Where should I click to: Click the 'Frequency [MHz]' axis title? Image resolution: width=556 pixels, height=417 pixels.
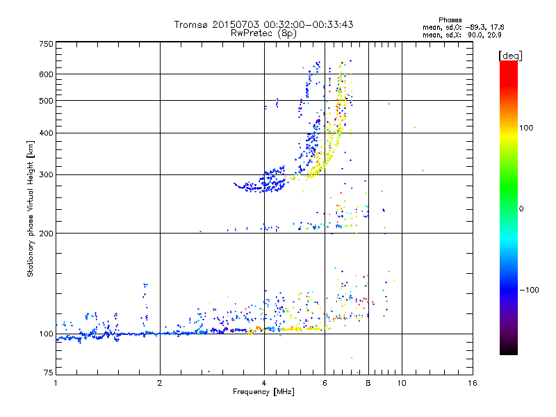tap(263, 392)
